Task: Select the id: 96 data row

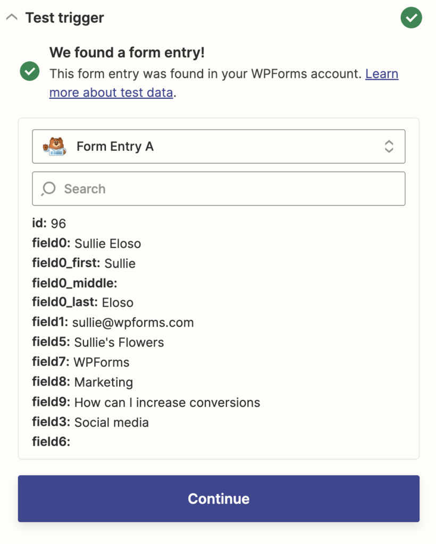Action: (49, 223)
